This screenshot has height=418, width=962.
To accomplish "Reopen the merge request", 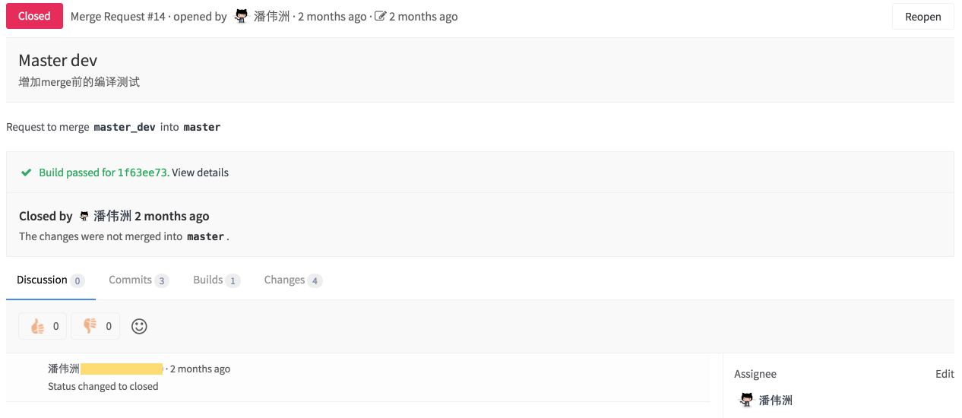I will [922, 17].
